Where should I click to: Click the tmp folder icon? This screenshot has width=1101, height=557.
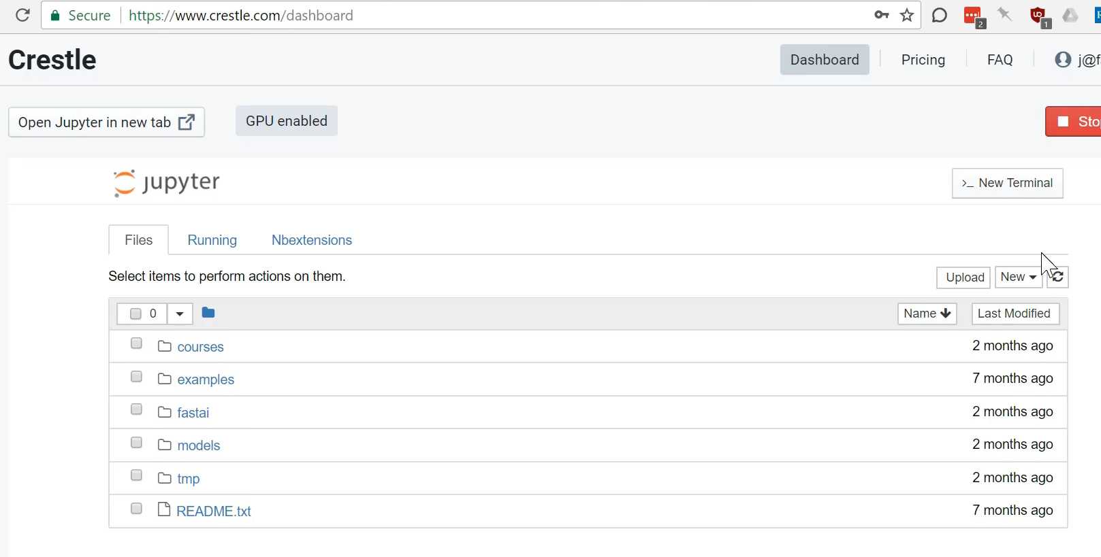164,477
